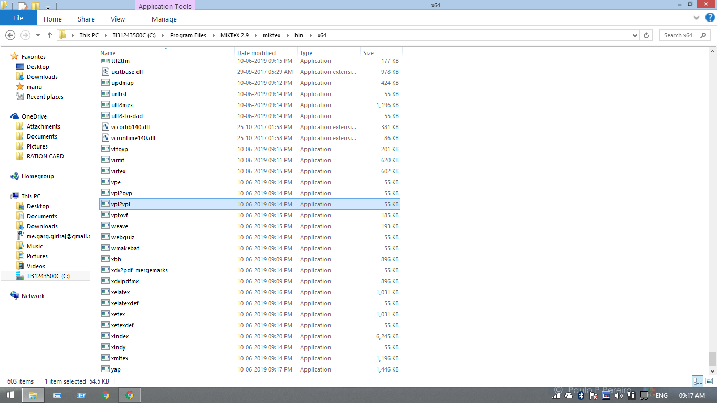
Task: Select the file named vptovf
Action: [x=120, y=215]
